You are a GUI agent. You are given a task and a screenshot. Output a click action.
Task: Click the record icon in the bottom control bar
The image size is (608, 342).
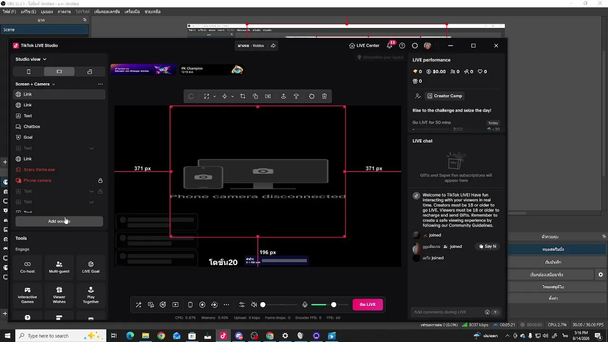[x=202, y=304]
